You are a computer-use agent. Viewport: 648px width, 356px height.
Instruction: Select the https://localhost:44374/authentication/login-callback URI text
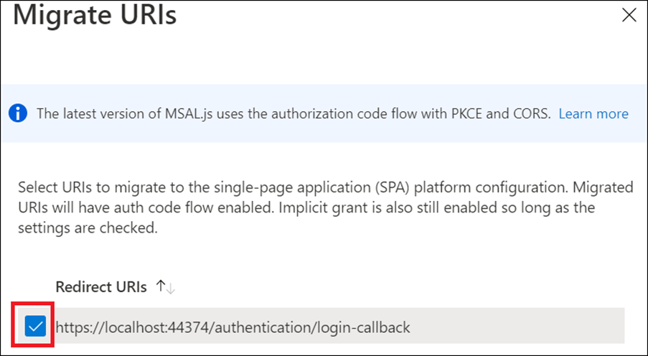(x=233, y=327)
